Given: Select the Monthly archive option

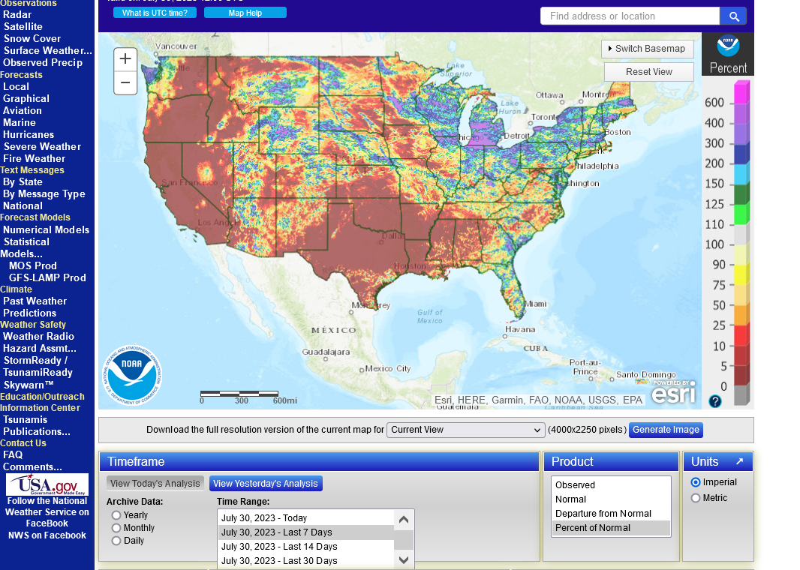Looking at the screenshot, I should coord(116,528).
